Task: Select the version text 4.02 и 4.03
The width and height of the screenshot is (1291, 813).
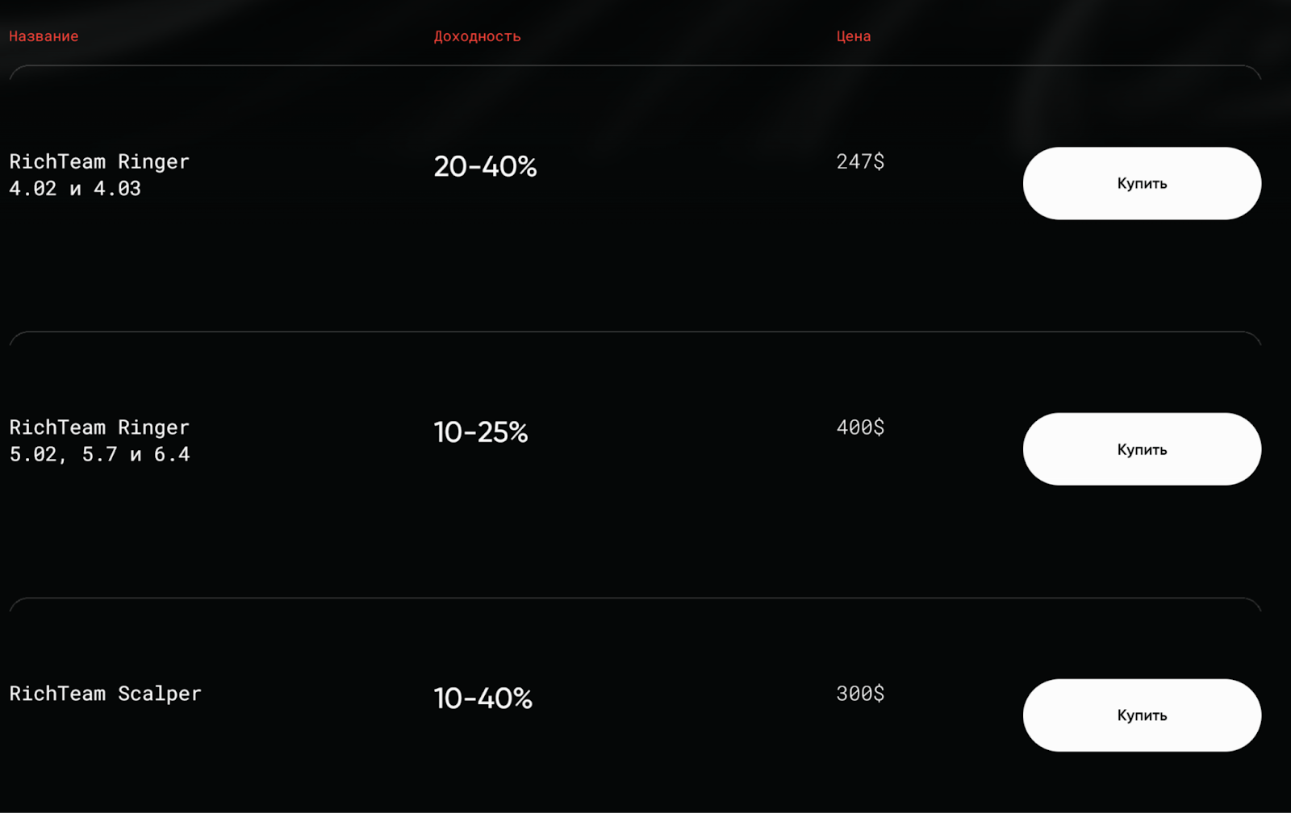Action: (75, 189)
